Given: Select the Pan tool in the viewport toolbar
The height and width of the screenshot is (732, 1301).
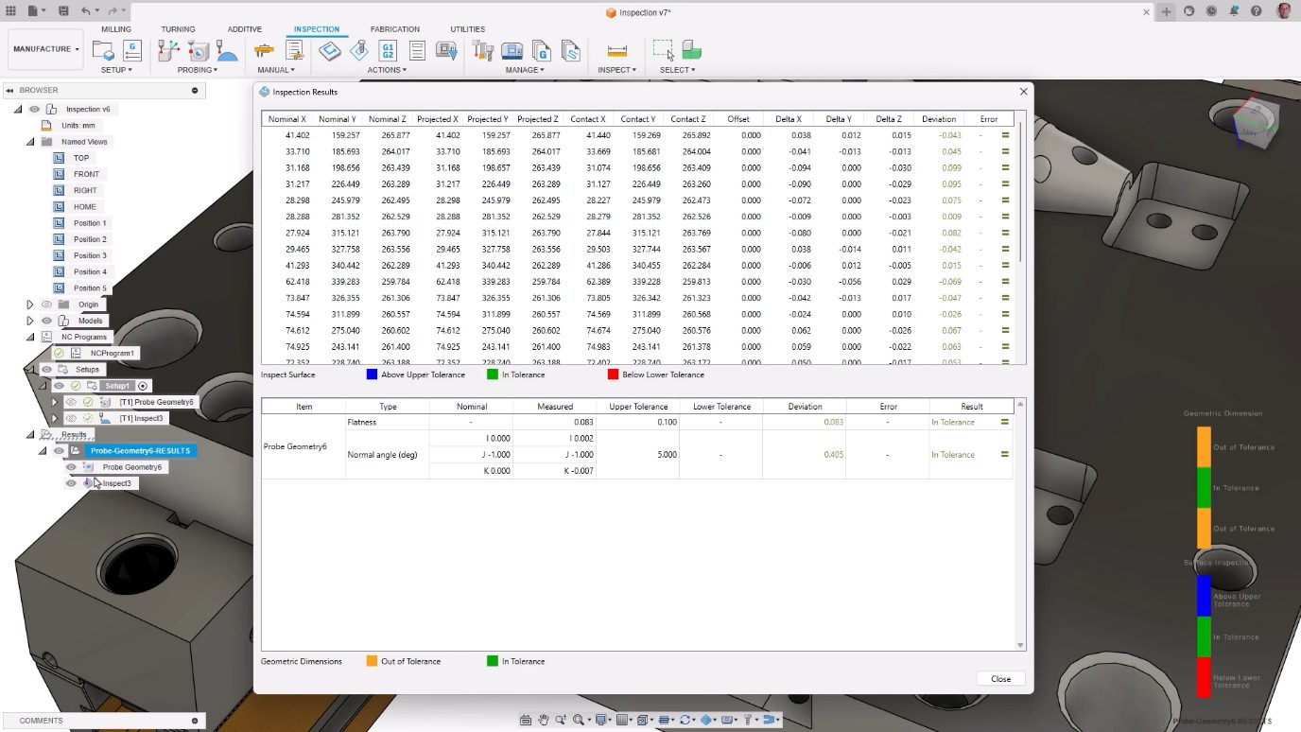Looking at the screenshot, I should coord(544,720).
